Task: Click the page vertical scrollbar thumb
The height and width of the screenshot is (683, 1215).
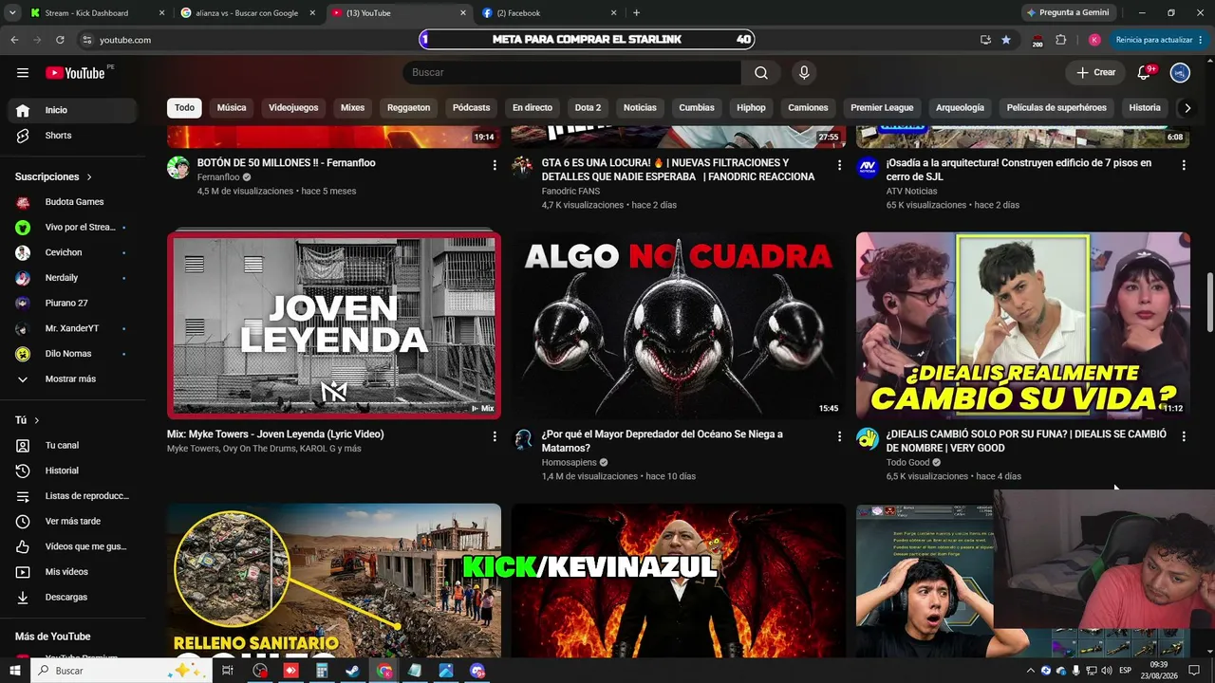Action: (x=1209, y=303)
